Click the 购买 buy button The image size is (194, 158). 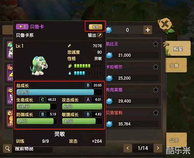(178, 49)
